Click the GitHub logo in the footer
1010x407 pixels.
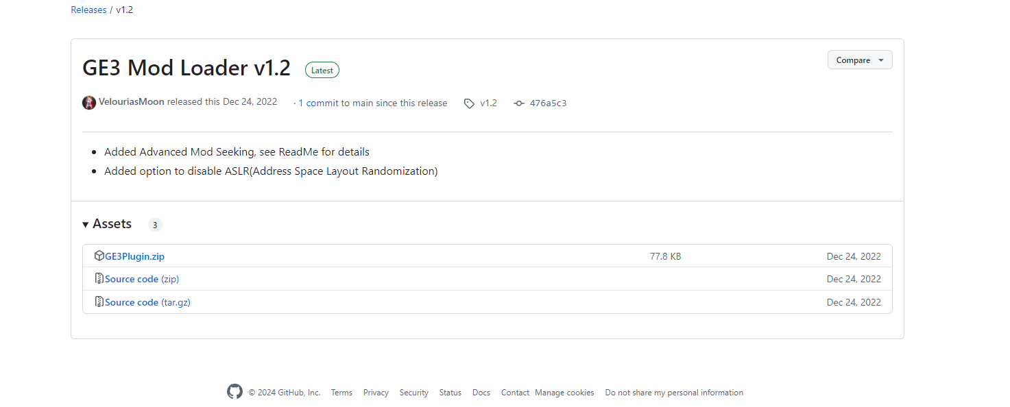click(x=235, y=392)
